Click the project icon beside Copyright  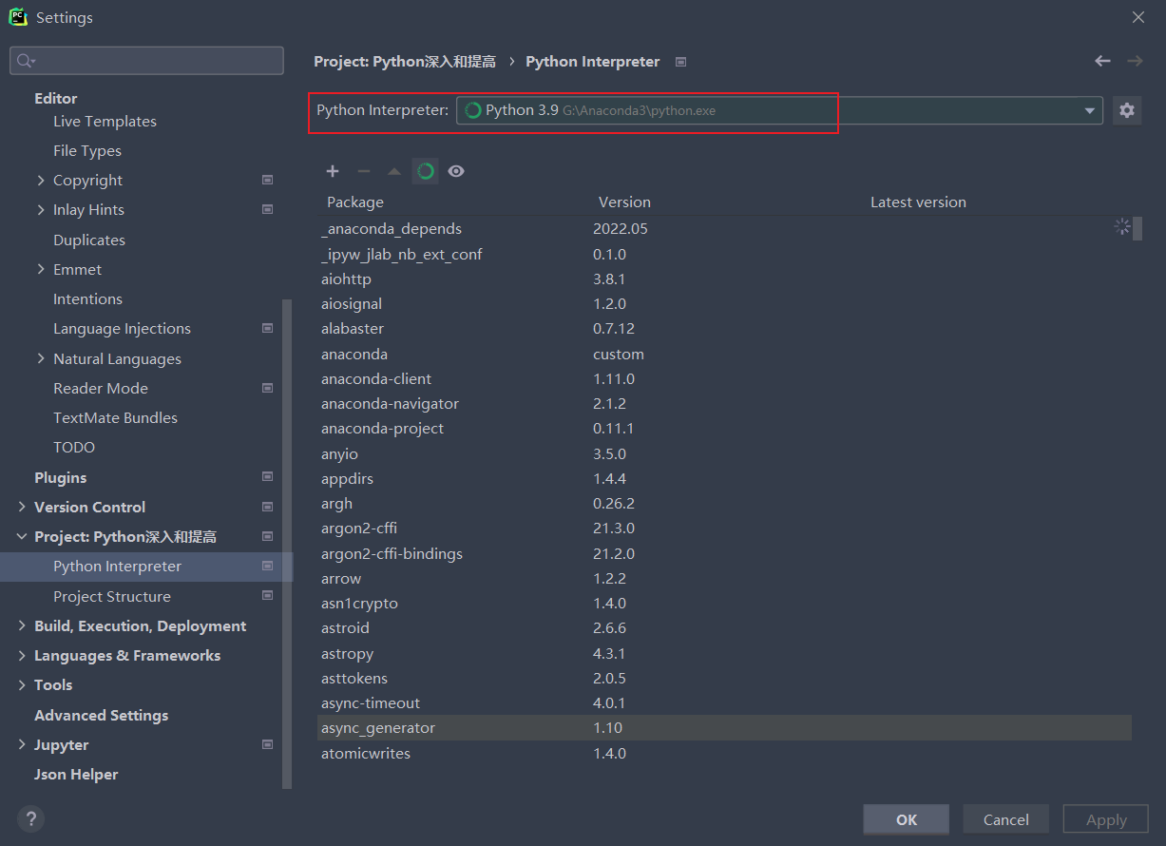pos(267,180)
